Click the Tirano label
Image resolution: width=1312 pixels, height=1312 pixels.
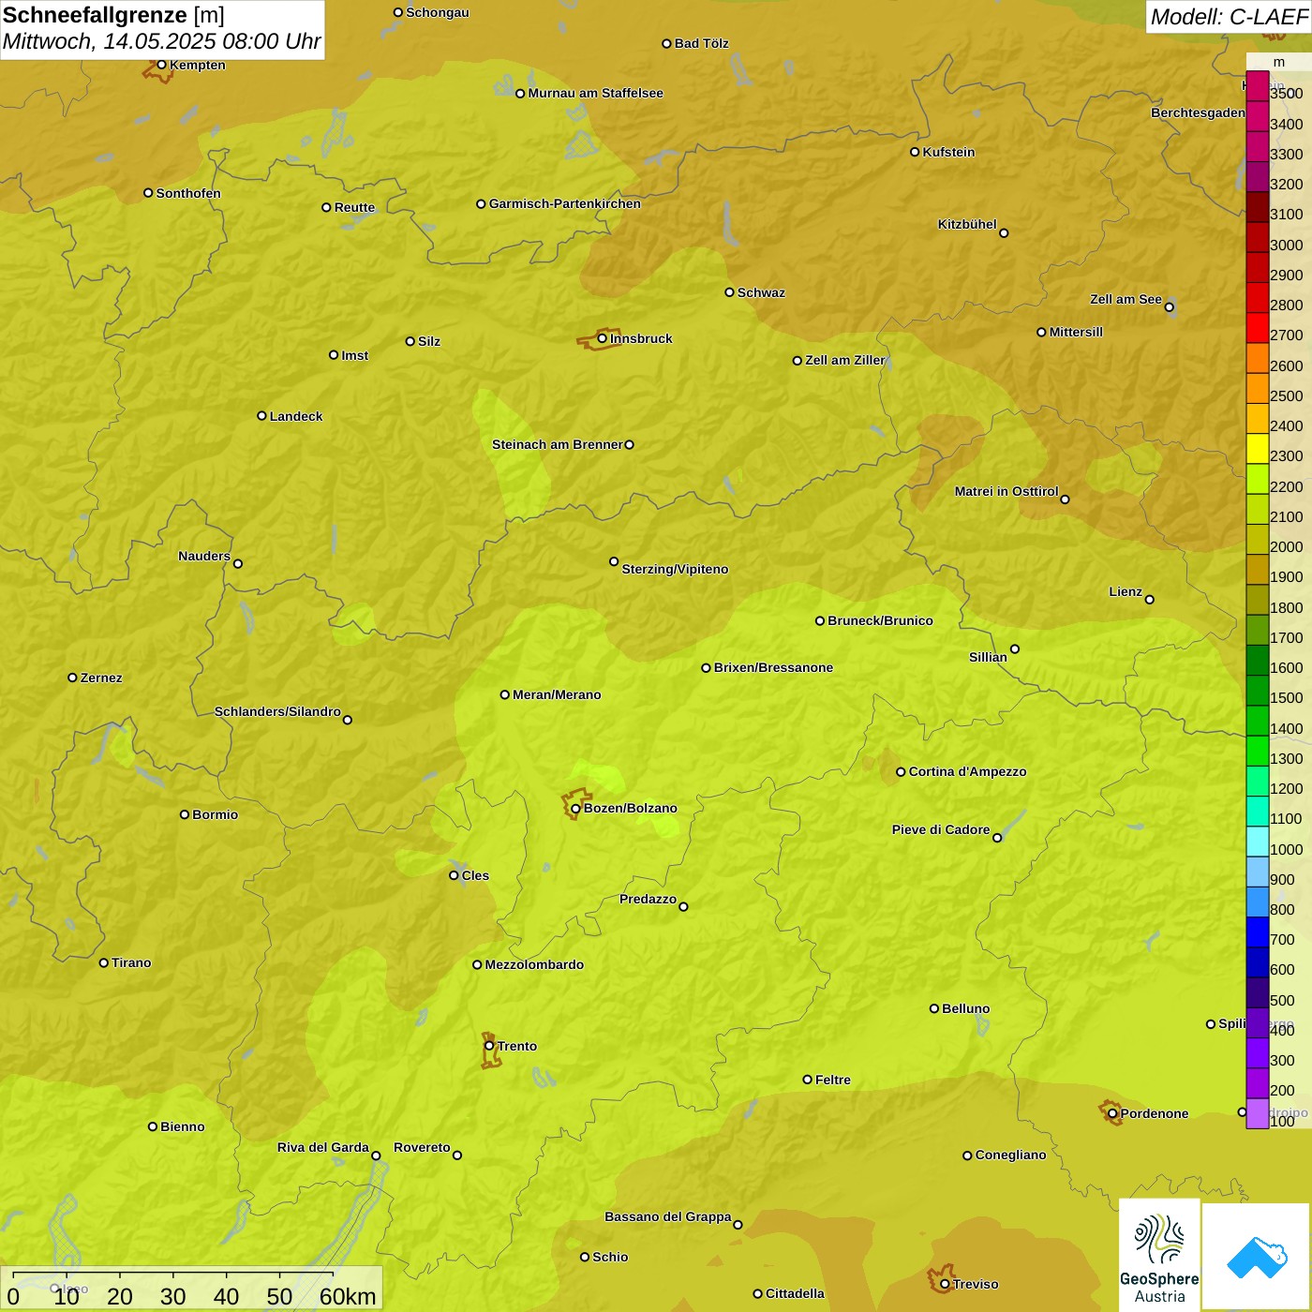coord(131,962)
